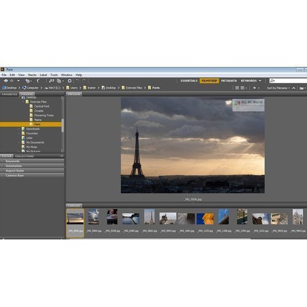Open the Stacks menu
This screenshot has width=307, height=307.
[x=32, y=75]
